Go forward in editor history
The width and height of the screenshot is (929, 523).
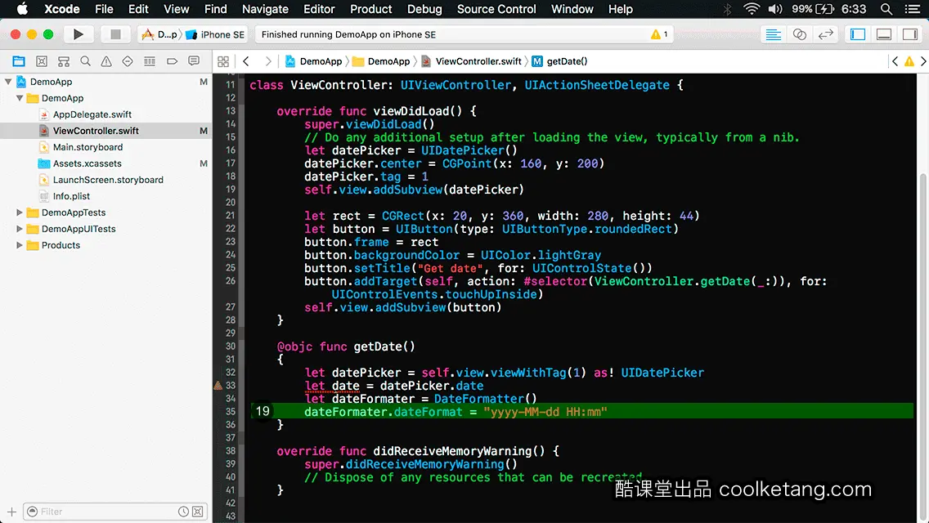(267, 61)
